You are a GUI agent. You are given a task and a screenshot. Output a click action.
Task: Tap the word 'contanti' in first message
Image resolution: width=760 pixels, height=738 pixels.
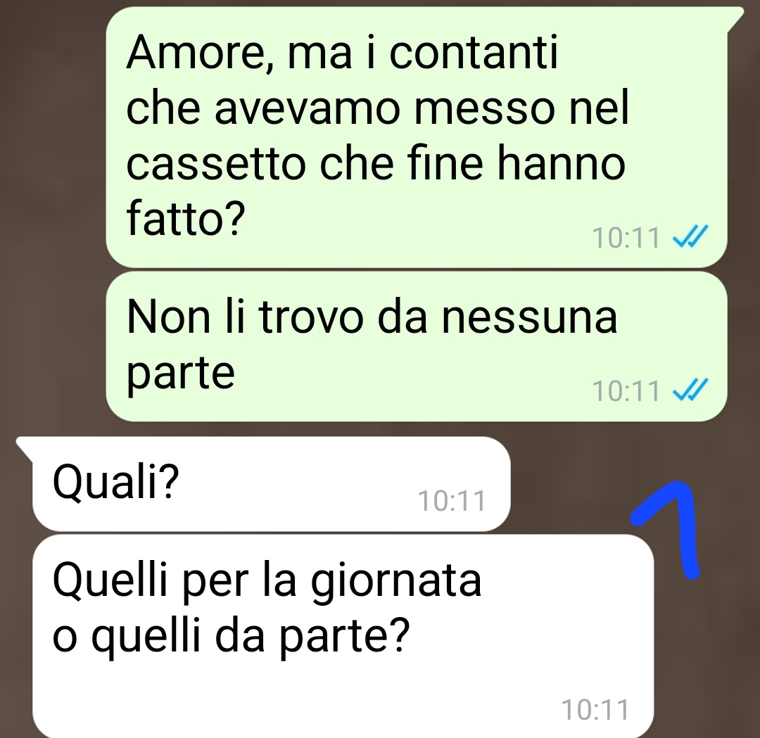(474, 52)
